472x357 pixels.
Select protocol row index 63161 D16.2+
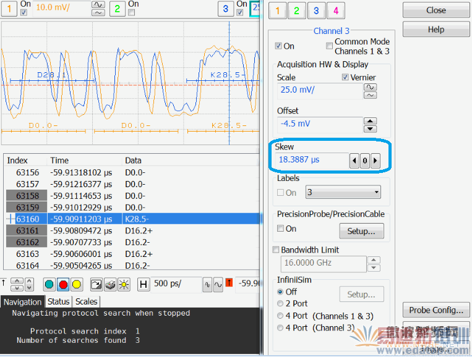click(x=132, y=230)
